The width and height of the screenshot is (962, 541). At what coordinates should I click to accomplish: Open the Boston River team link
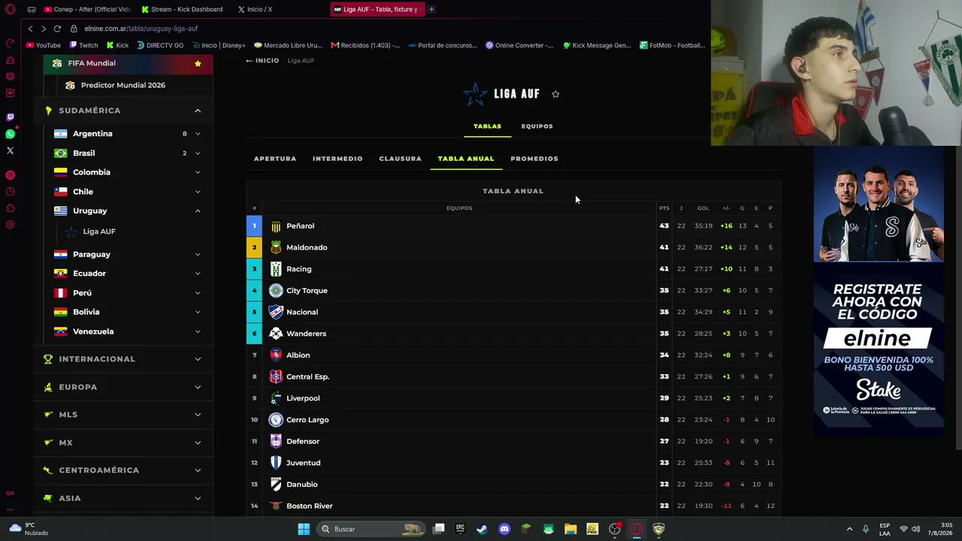coord(309,506)
